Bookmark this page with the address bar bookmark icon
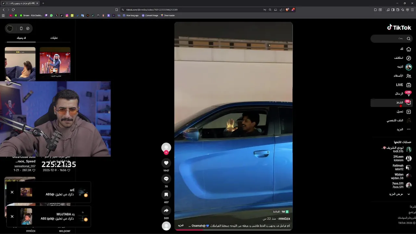The image size is (416, 234). [x=116, y=10]
